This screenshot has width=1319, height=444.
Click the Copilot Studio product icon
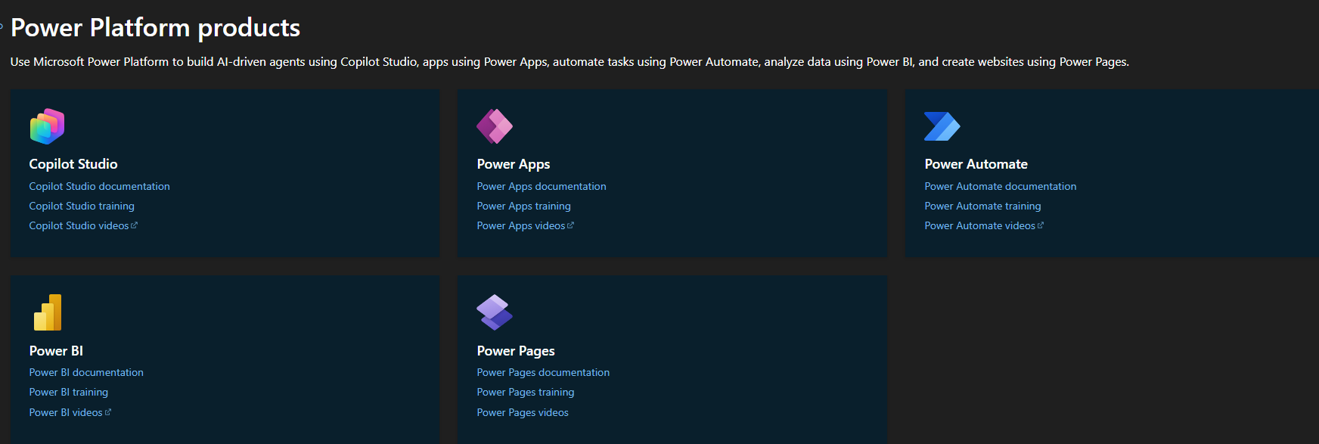(47, 126)
